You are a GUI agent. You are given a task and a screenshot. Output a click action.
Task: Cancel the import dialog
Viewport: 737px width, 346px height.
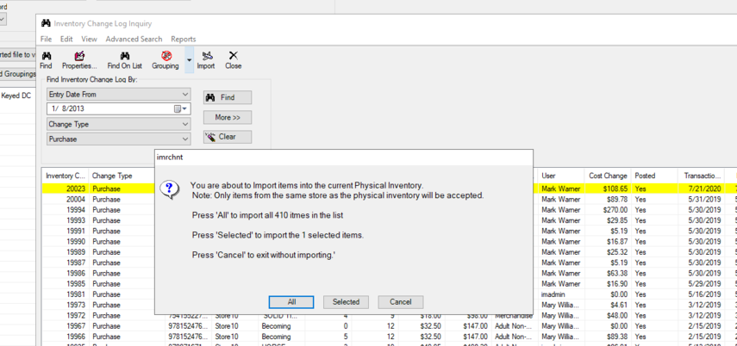[401, 302]
